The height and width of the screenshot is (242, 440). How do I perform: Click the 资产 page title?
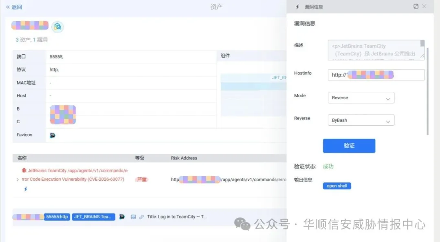coord(216,7)
